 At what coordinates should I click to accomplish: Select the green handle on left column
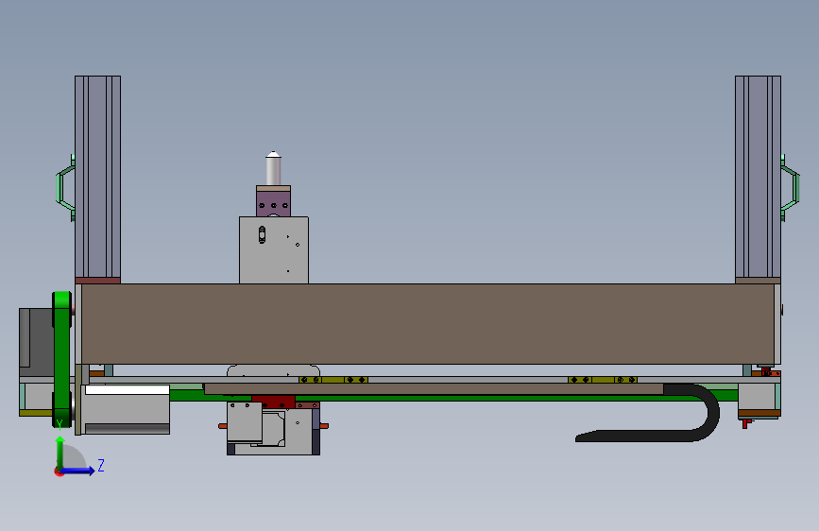coord(65,188)
